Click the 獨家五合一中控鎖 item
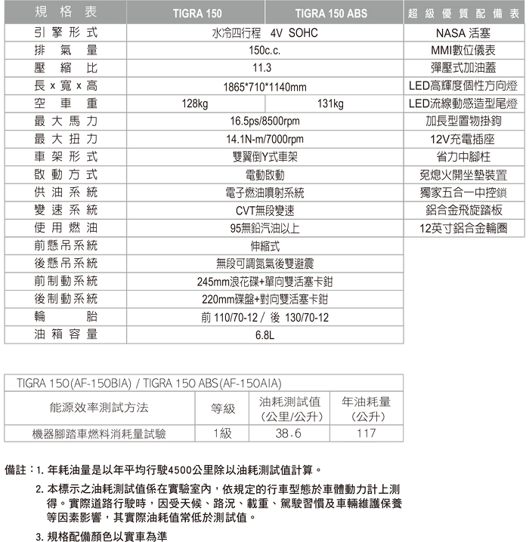529x542 pixels. coord(463,192)
